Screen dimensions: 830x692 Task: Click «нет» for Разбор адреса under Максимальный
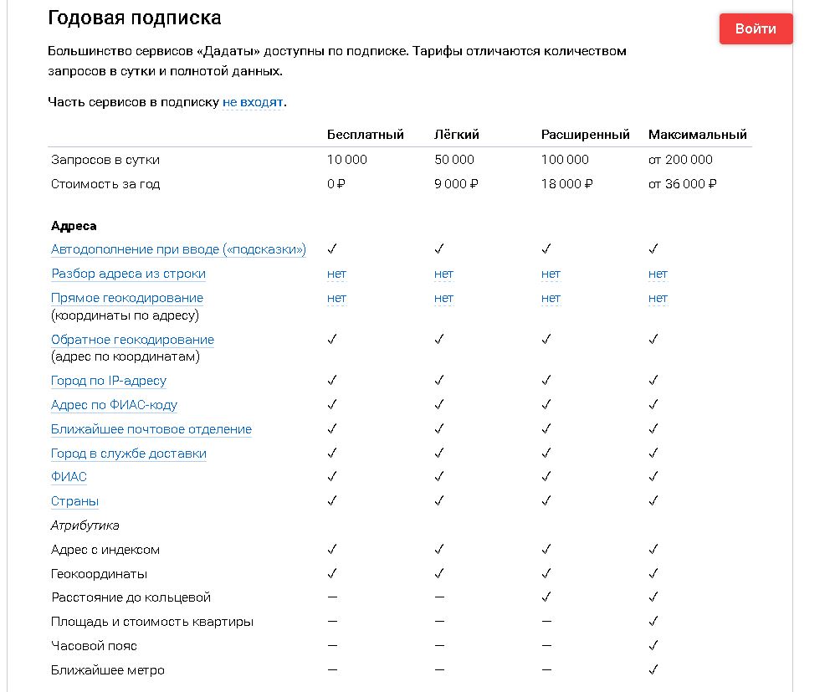point(658,274)
